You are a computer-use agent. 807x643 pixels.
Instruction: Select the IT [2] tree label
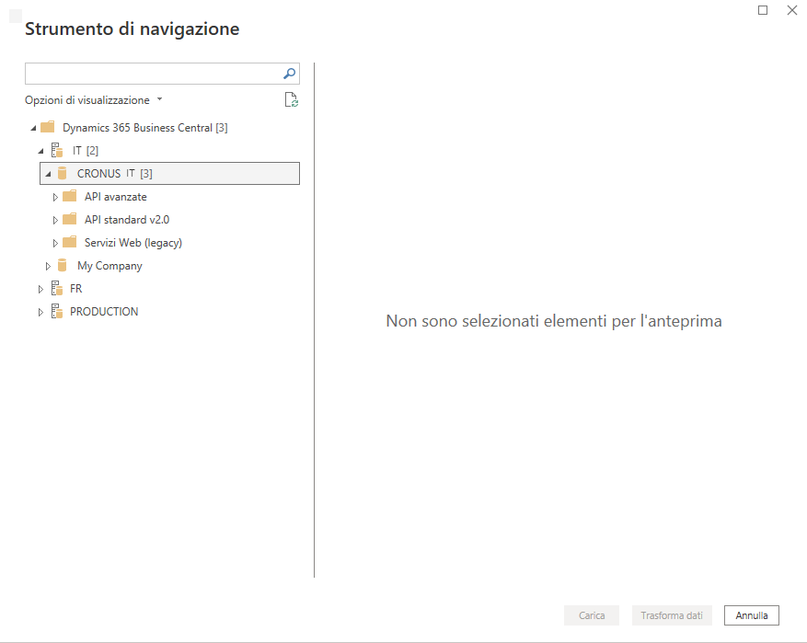tap(85, 151)
